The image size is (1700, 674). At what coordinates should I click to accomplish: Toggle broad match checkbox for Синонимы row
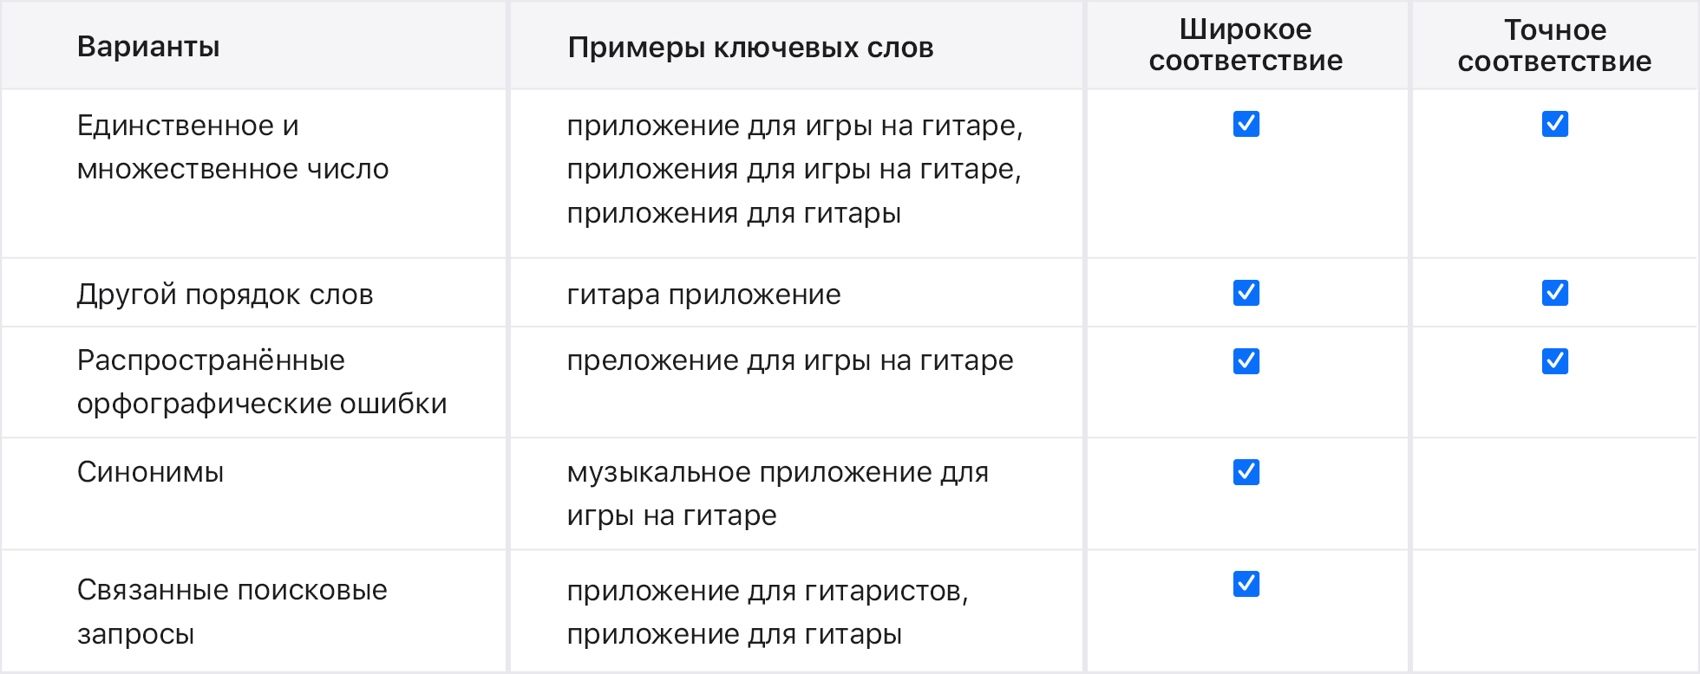coord(1246,472)
